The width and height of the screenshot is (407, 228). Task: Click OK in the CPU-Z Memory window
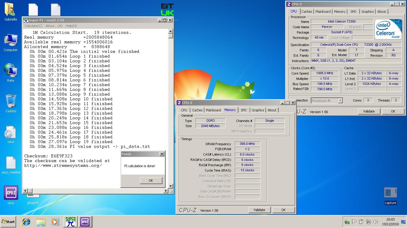(x=283, y=210)
